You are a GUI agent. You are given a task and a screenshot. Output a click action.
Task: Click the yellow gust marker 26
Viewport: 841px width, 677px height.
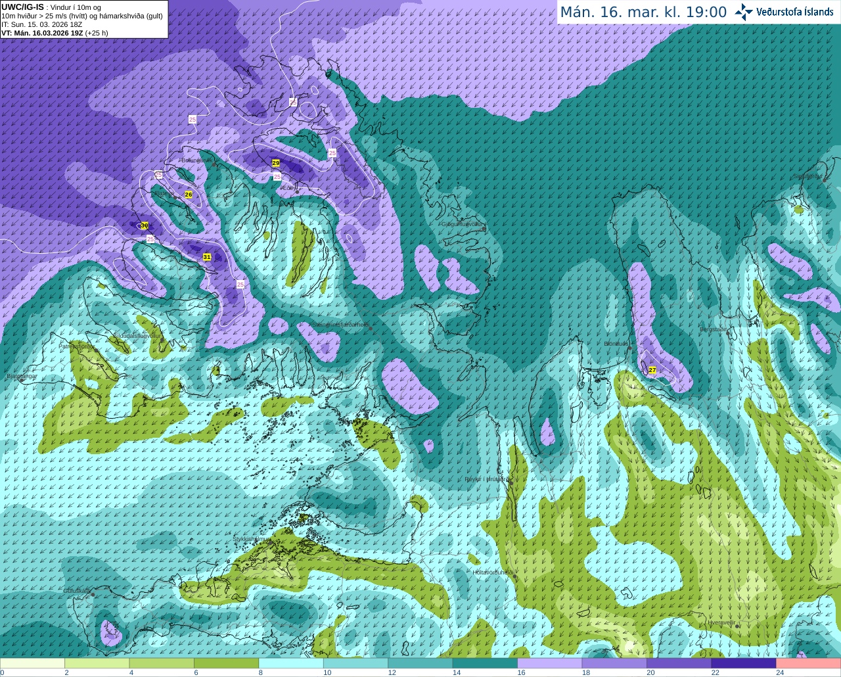(x=189, y=195)
